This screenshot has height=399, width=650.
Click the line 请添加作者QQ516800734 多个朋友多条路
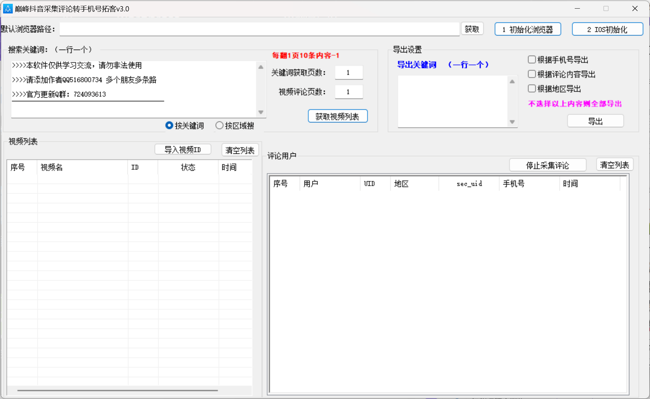pyautogui.click(x=84, y=80)
